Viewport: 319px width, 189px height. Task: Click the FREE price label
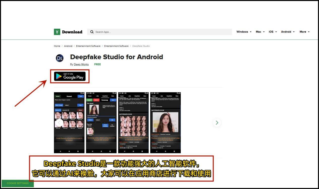(98, 64)
